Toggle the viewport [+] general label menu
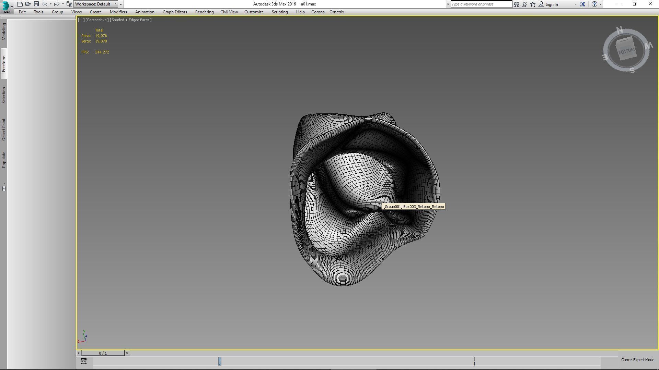This screenshot has width=659, height=370. click(x=81, y=20)
